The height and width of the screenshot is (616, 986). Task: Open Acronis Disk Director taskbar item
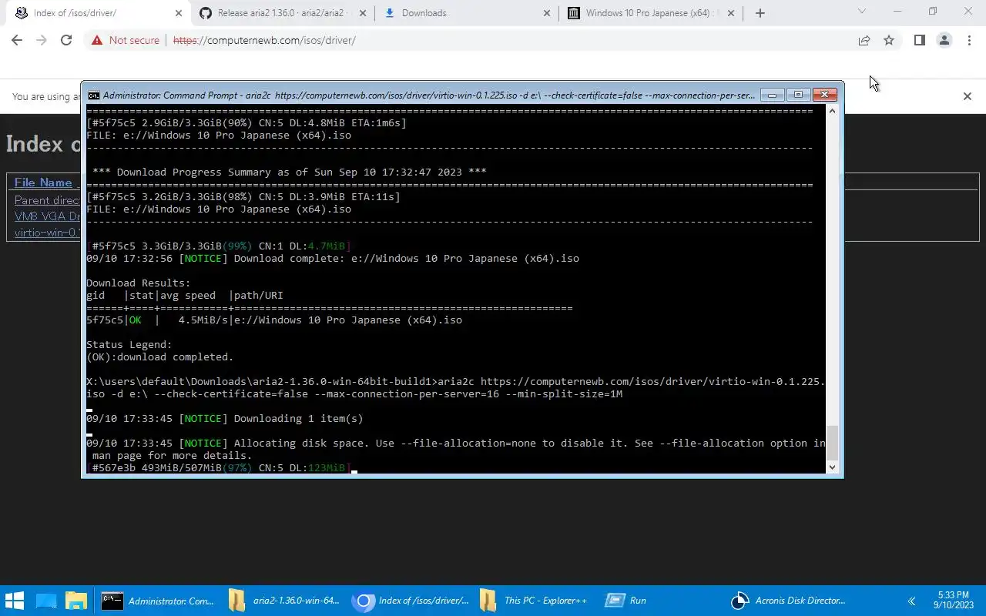tap(788, 601)
